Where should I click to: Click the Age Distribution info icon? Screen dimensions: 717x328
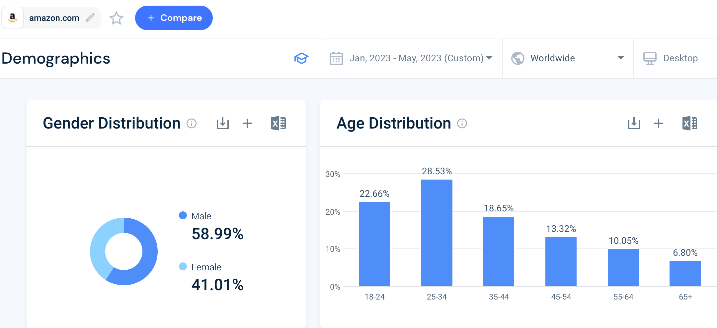coord(462,123)
